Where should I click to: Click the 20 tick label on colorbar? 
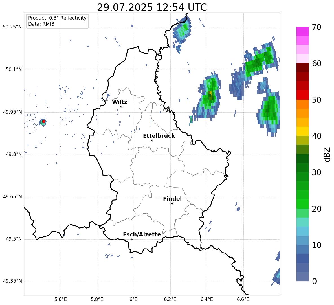[317, 209]
